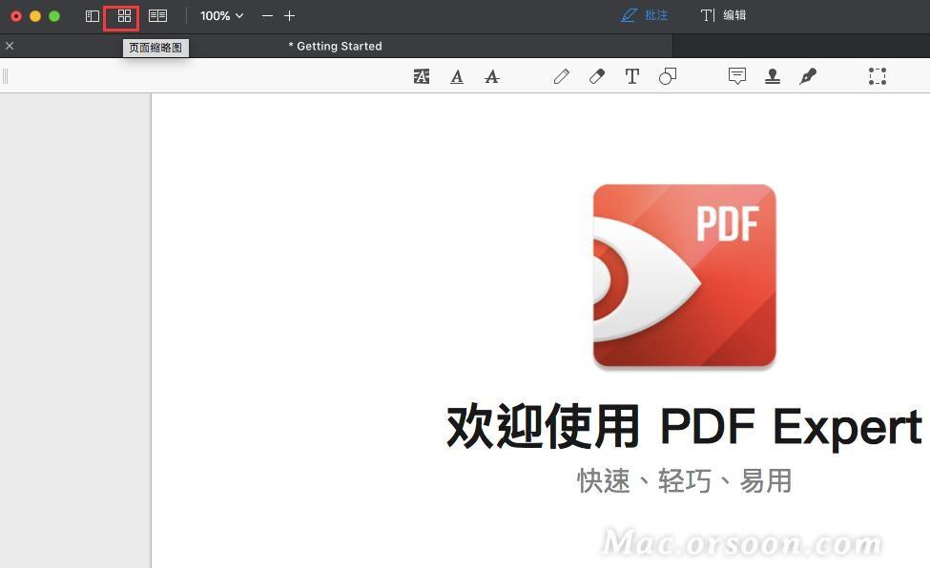The image size is (930, 568).
Task: Close the Getting Started tab
Action: point(10,46)
